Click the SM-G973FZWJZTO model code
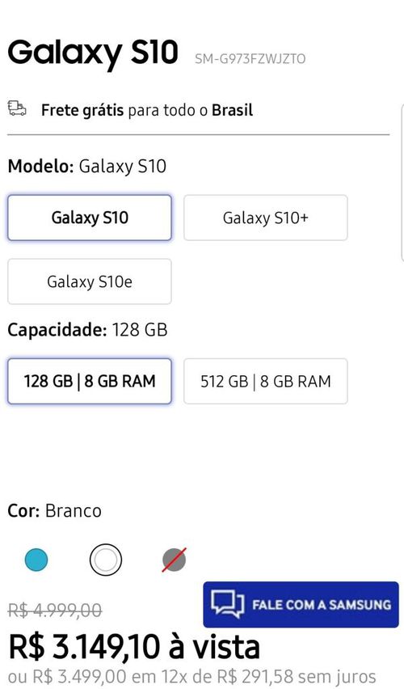This screenshot has height=689, width=404. tap(250, 58)
